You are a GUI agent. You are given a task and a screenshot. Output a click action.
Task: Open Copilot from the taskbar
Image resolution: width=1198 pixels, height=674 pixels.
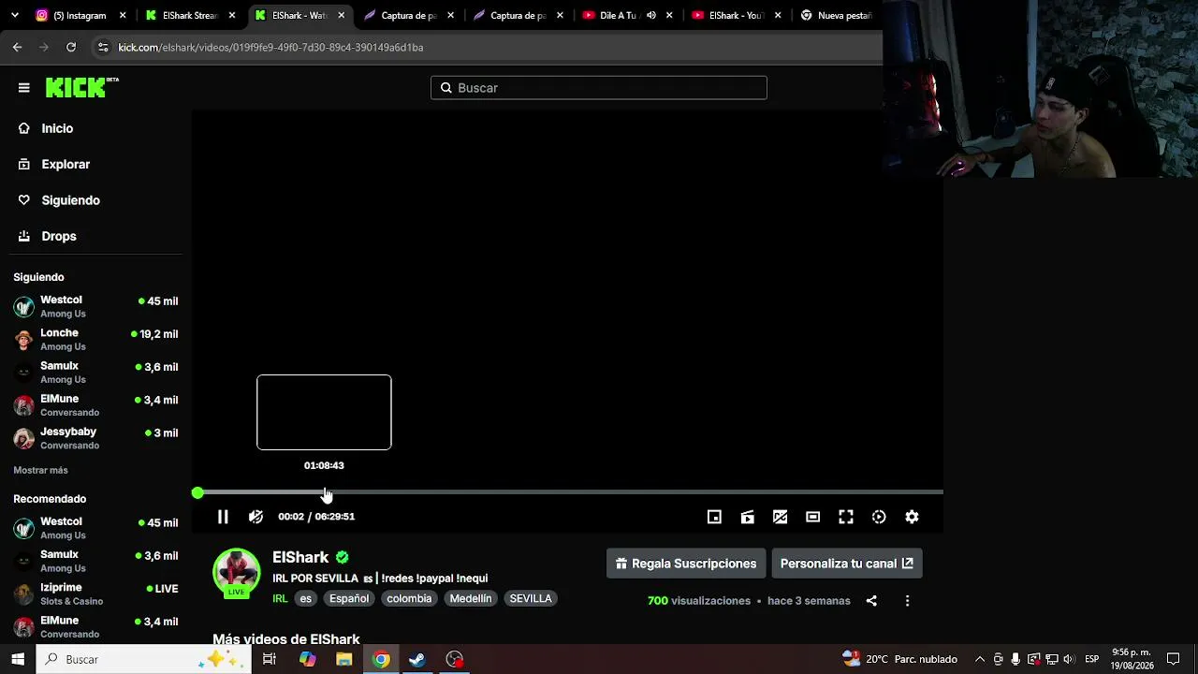308,659
